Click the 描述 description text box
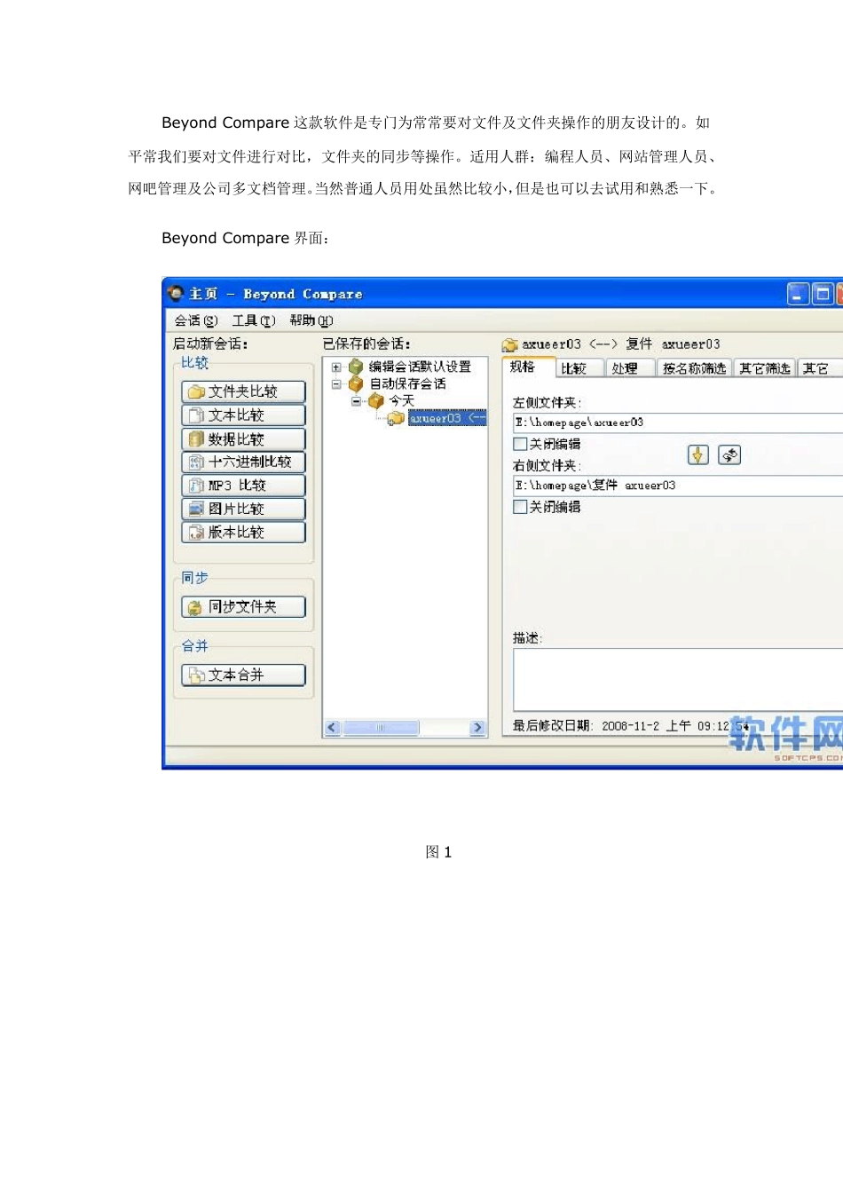The height and width of the screenshot is (1193, 843). [x=678, y=679]
